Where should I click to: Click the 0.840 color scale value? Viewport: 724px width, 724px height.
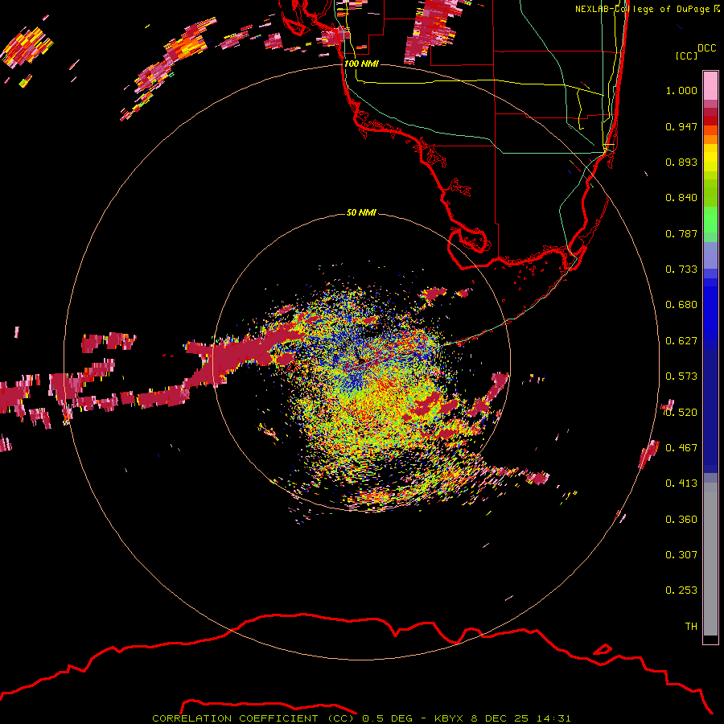pos(681,198)
